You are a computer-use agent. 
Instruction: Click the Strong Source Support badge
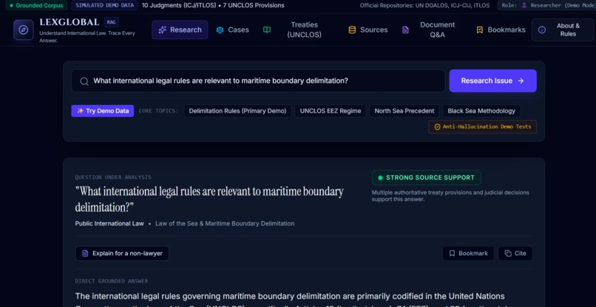426,178
